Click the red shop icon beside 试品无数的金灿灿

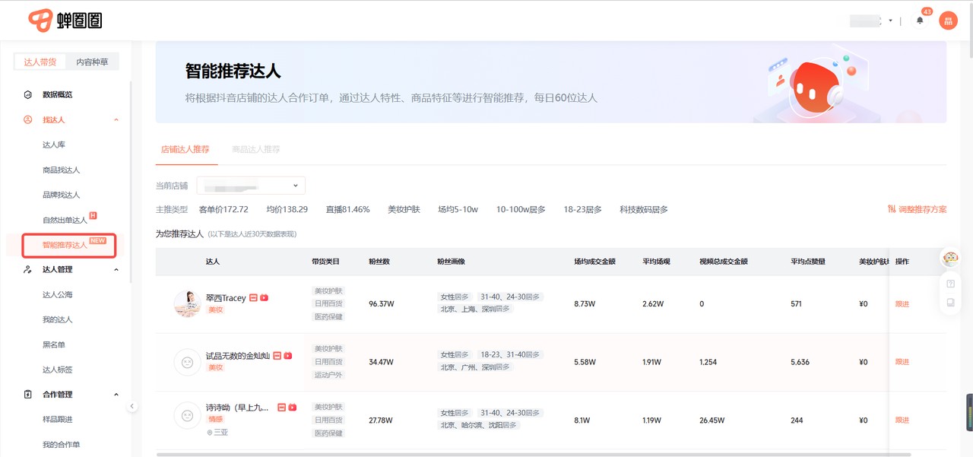(277, 356)
